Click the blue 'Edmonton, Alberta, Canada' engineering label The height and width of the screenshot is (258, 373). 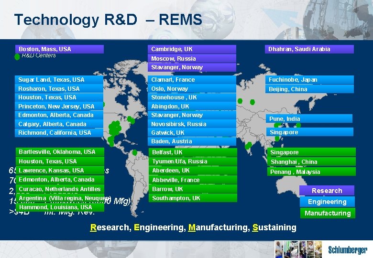point(59,115)
